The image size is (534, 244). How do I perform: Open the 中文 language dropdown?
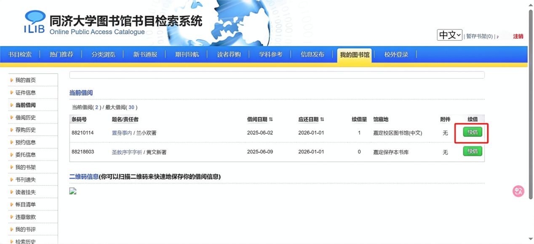(449, 35)
